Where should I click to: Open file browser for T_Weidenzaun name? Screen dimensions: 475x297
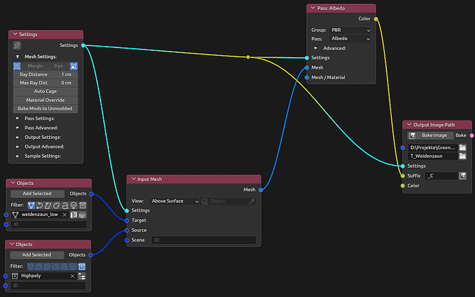(x=463, y=156)
